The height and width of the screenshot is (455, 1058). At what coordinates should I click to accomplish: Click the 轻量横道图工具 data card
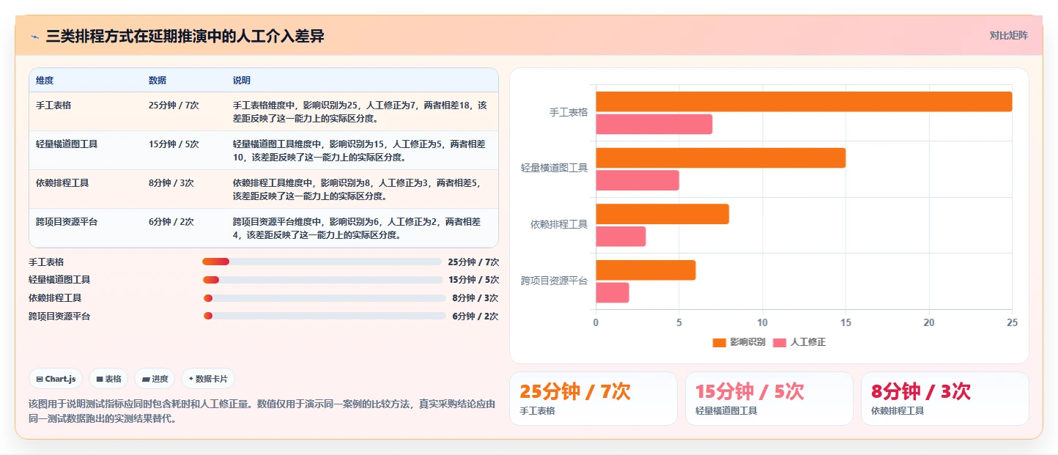coord(769,399)
